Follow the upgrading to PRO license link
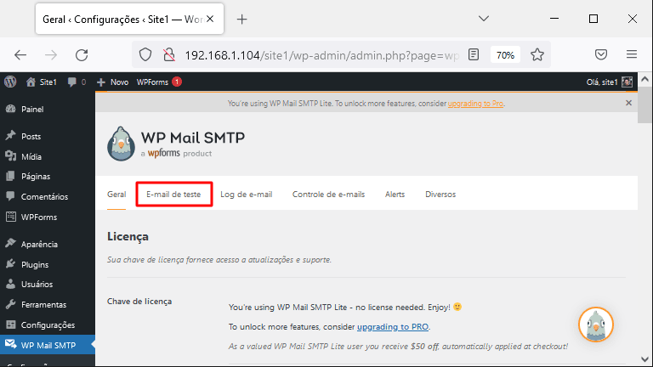 point(392,326)
